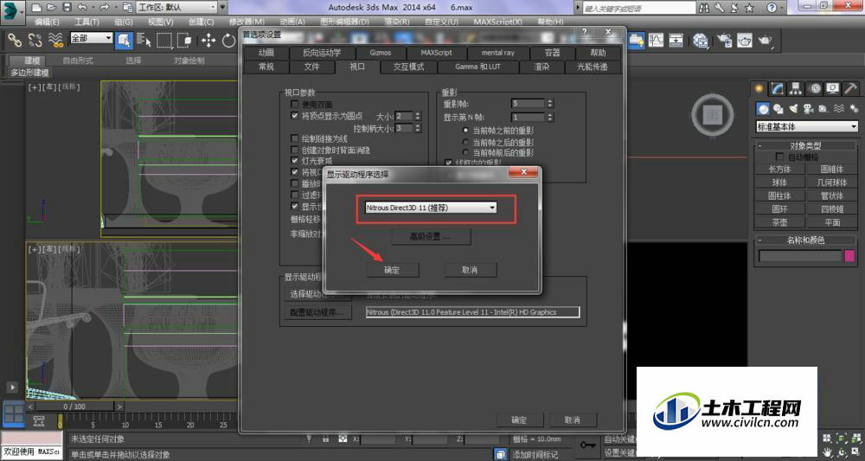The width and height of the screenshot is (865, 461).
Task: Open the Motion command panel tab
Action: coord(814,88)
